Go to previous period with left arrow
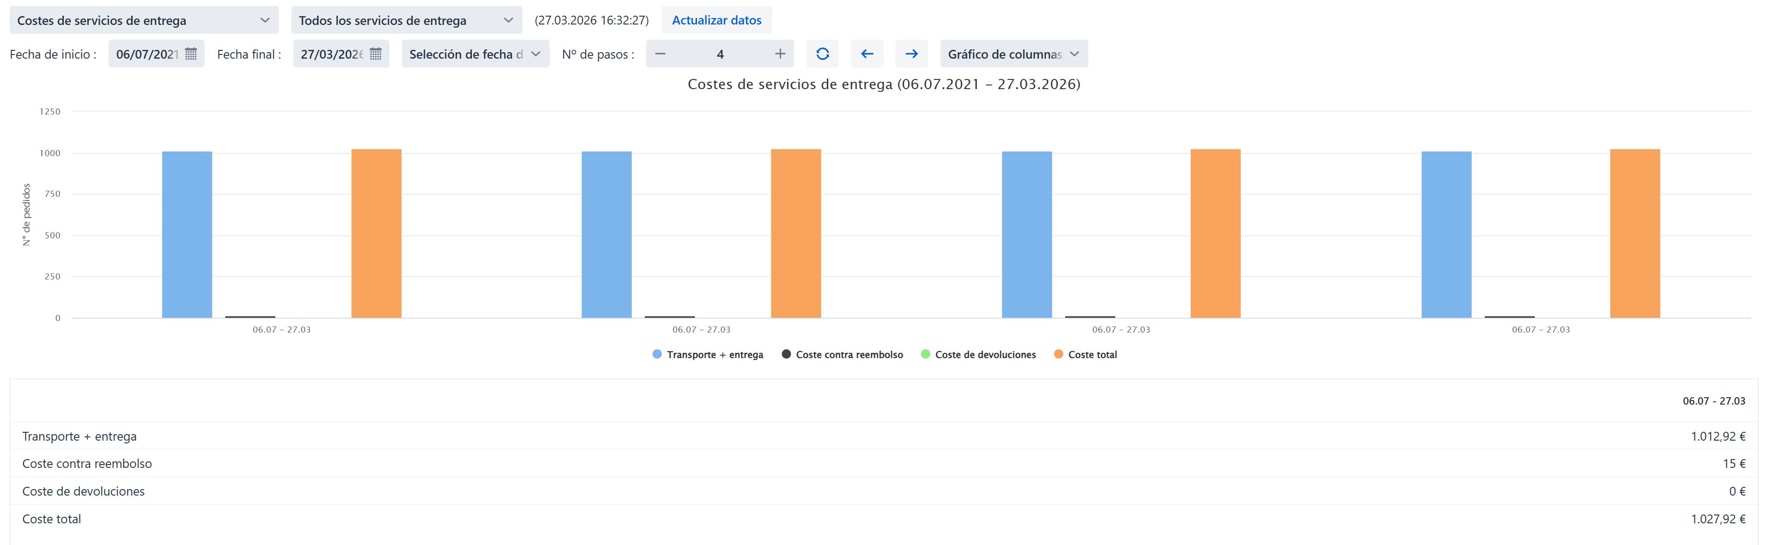 point(867,54)
